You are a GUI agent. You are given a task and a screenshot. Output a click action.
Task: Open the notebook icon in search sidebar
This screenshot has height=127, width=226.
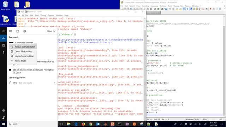click(x=4, y=46)
